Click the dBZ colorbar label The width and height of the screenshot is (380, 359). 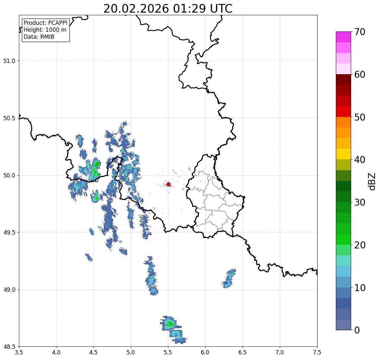click(371, 181)
